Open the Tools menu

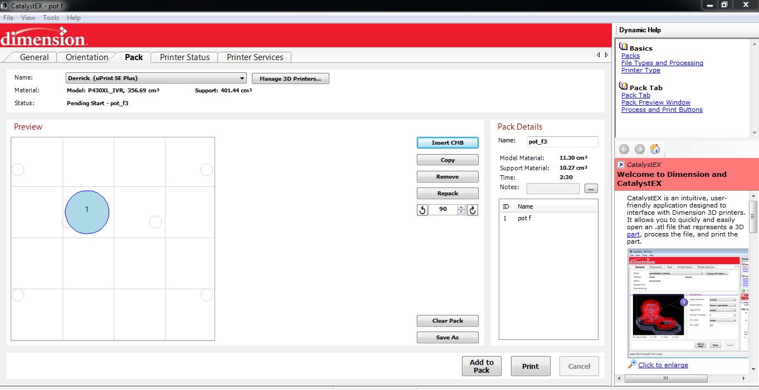point(51,18)
